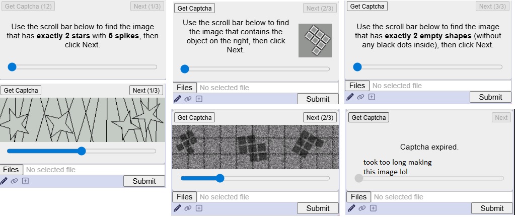Click 'No selected file' field in 'Captcha expired' panel
515x217 pixels.
[x=442, y=197]
